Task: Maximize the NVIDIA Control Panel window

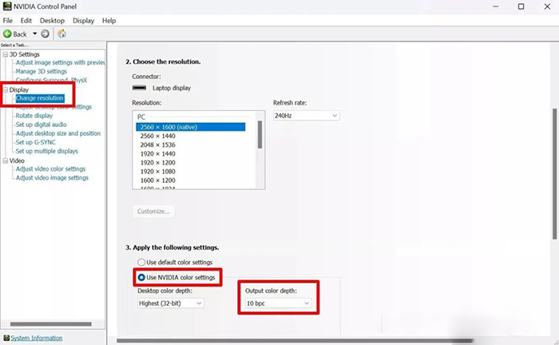Action: click(521, 6)
